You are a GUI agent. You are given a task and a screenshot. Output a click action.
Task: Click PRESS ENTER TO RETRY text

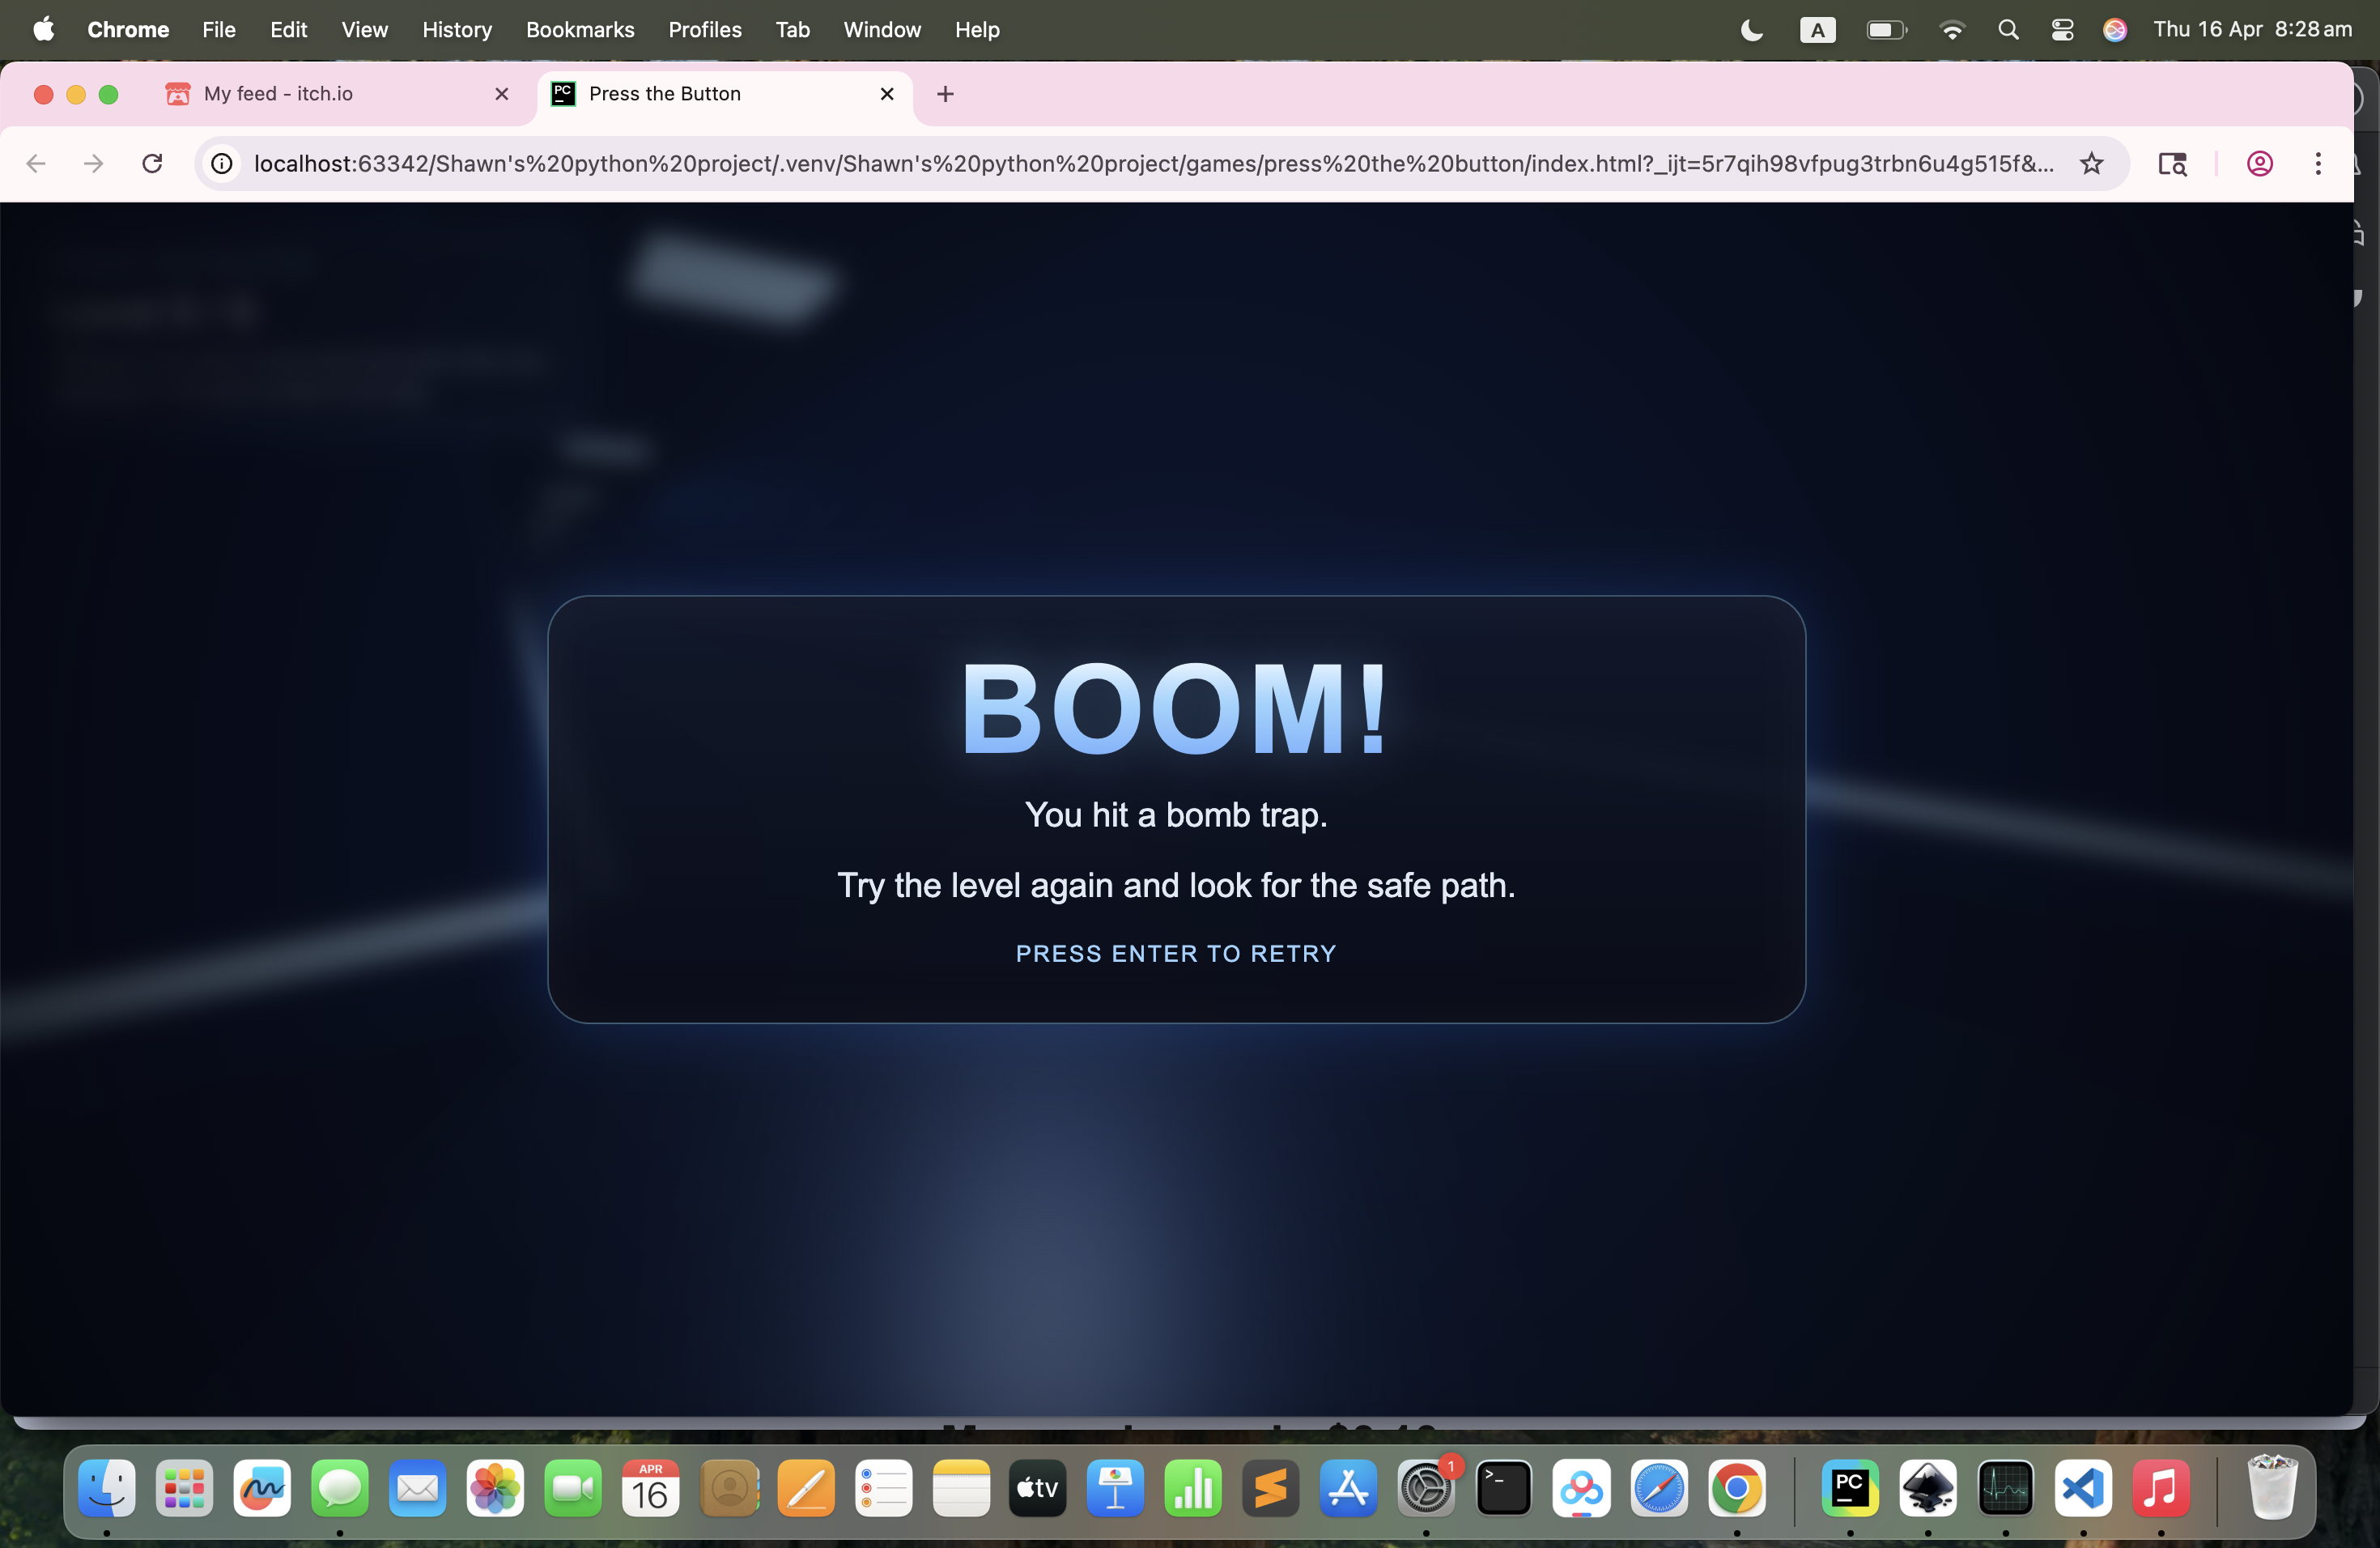point(1176,953)
